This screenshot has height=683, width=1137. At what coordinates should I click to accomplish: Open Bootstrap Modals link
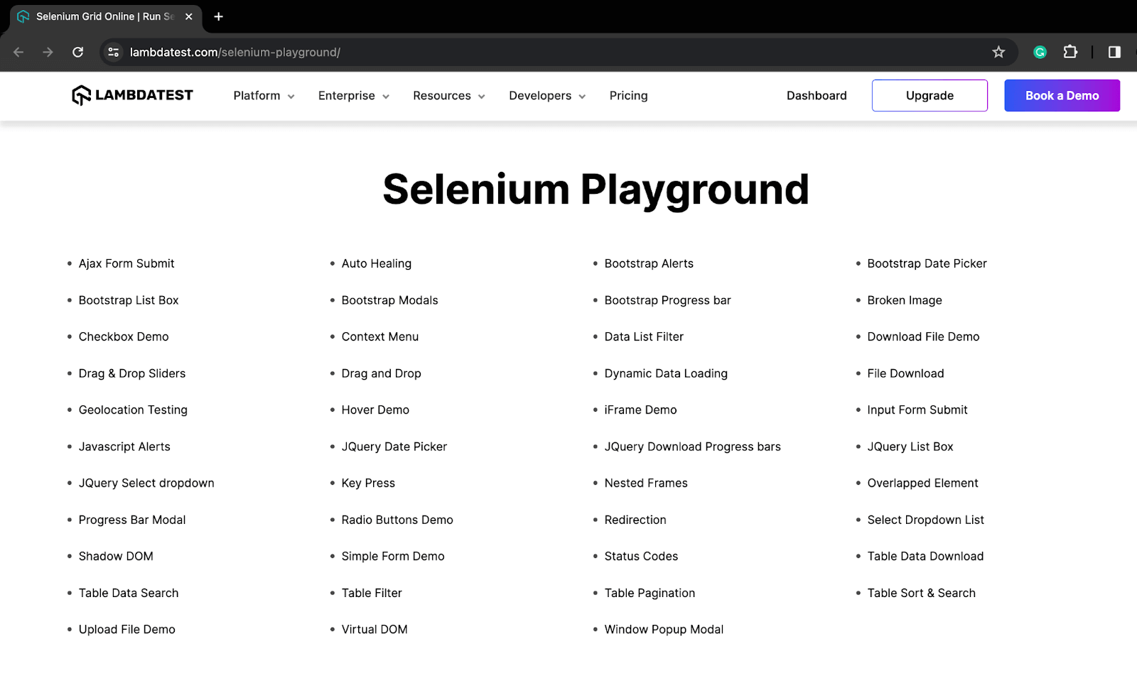[390, 300]
